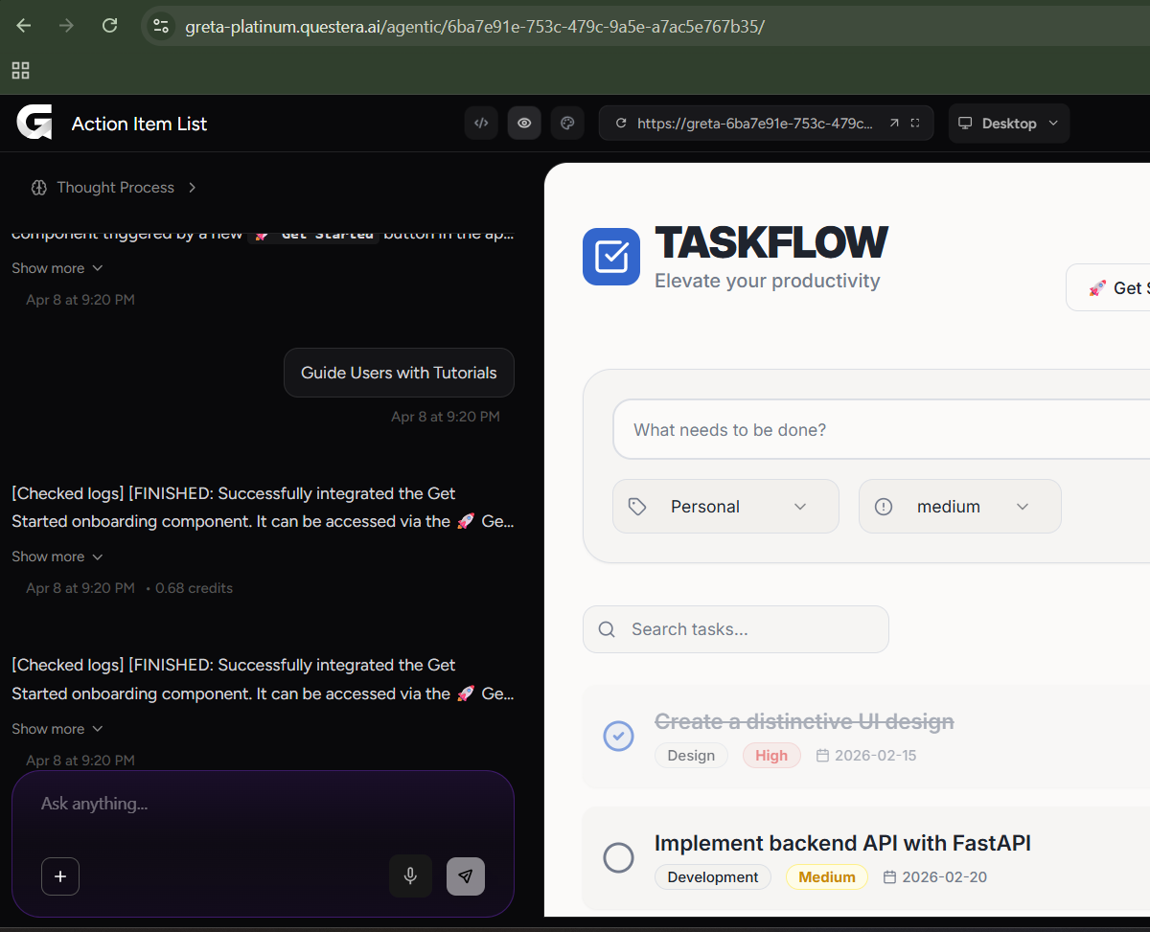Viewport: 1150px width, 932px height.
Task: Activate the microphone voice input
Action: [410, 875]
